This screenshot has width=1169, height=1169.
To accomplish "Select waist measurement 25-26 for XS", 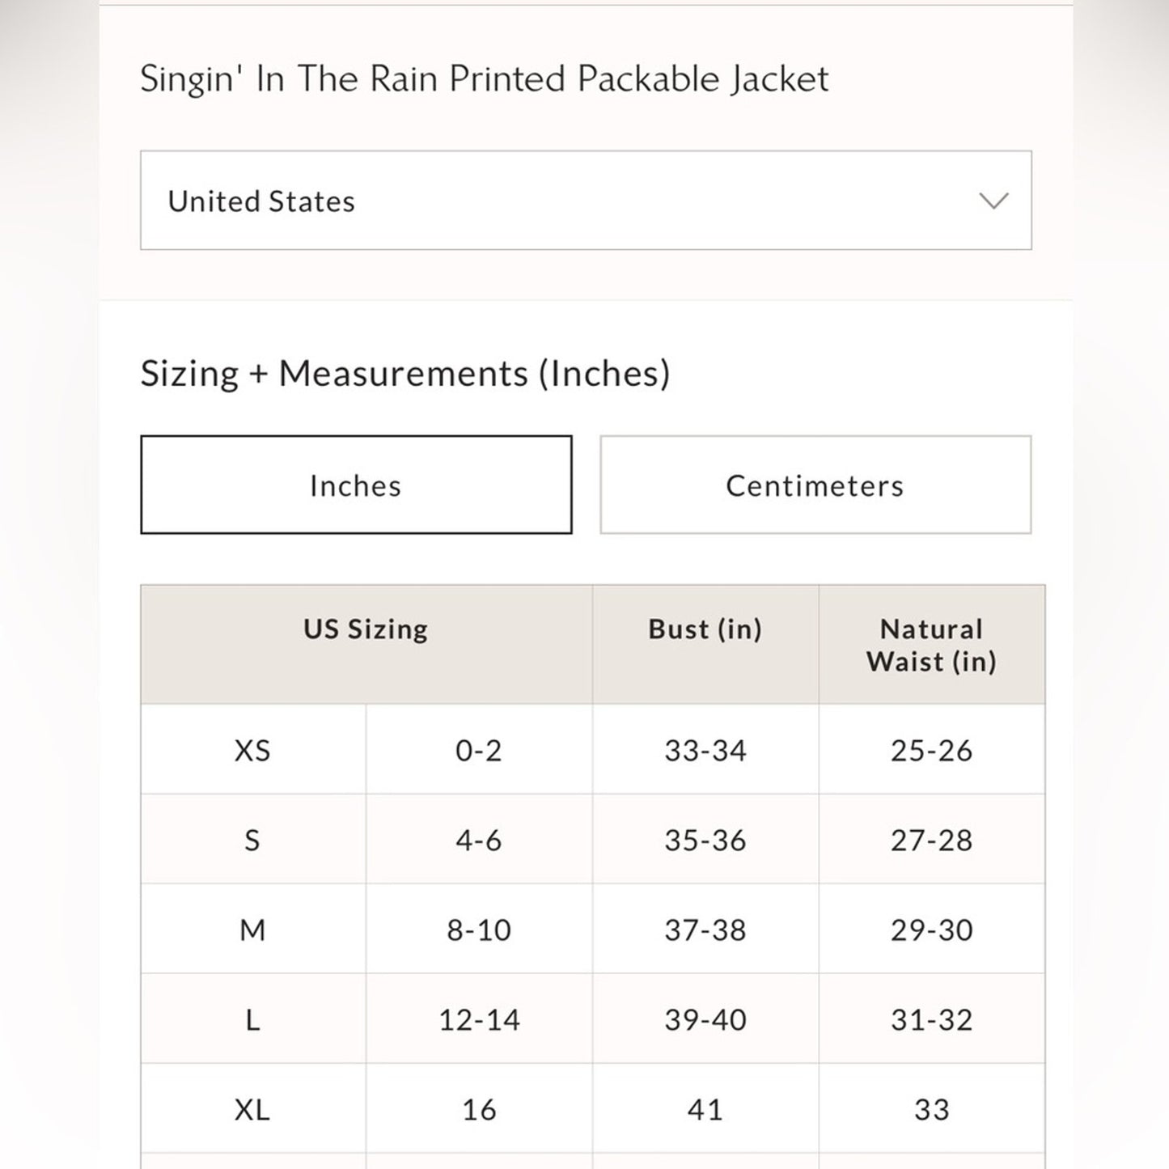I will (931, 750).
